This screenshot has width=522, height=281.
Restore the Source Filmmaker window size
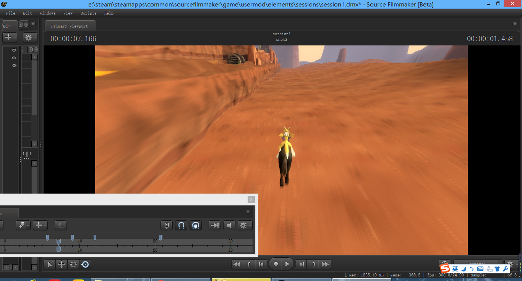498,4
